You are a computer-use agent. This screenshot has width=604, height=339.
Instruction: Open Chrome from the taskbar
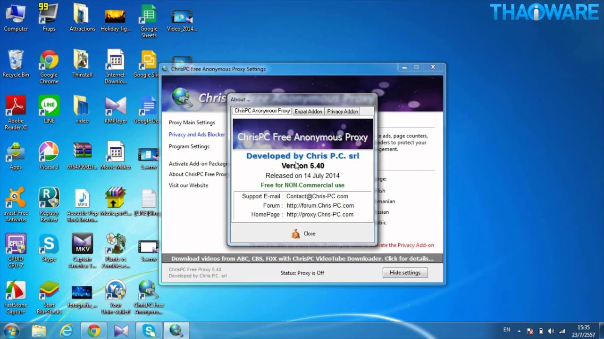point(94,331)
